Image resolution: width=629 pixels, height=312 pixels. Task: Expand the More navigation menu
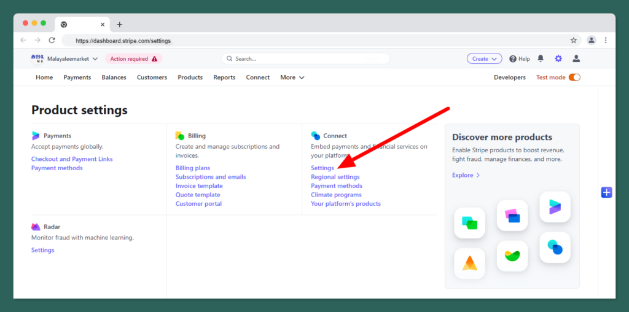point(292,77)
